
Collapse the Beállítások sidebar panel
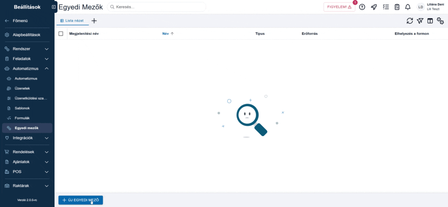[x=54, y=7]
